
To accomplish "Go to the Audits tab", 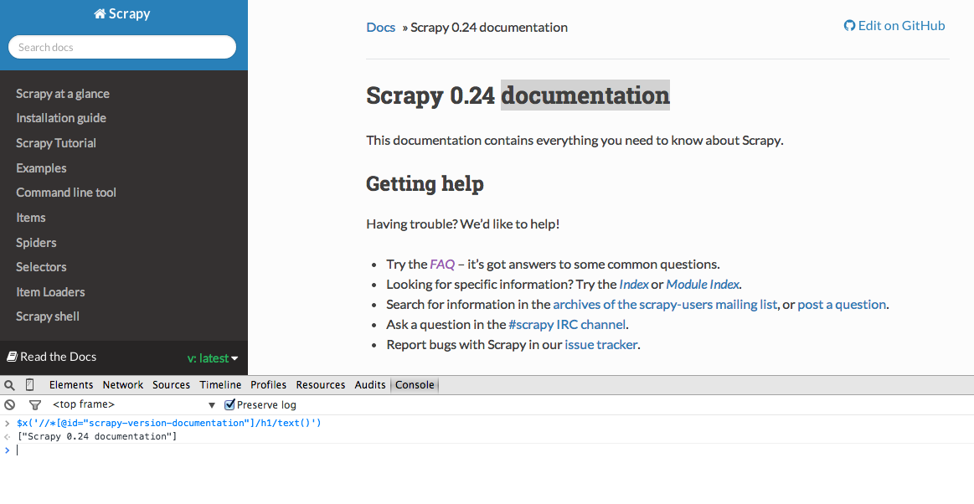I will click(370, 385).
